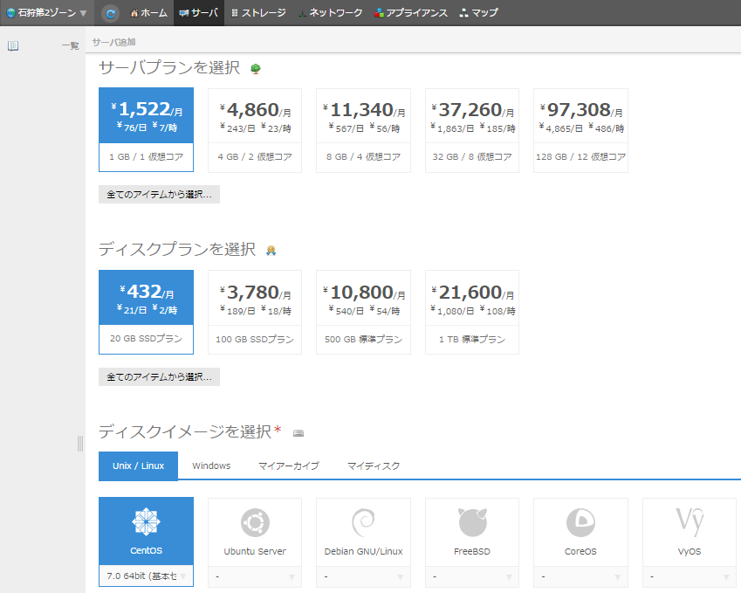Open the CentOS 7.0 64bit version dropdown
Image resolution: width=741 pixels, height=593 pixels.
pyautogui.click(x=146, y=576)
